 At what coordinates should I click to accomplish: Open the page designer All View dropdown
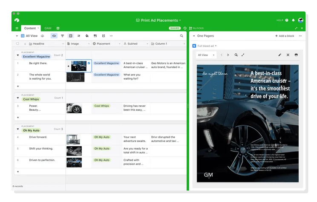206,55
